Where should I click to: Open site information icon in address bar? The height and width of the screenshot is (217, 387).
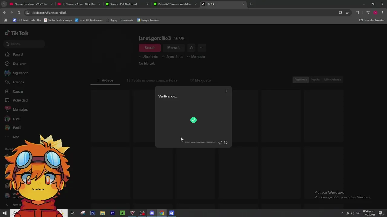click(28, 13)
